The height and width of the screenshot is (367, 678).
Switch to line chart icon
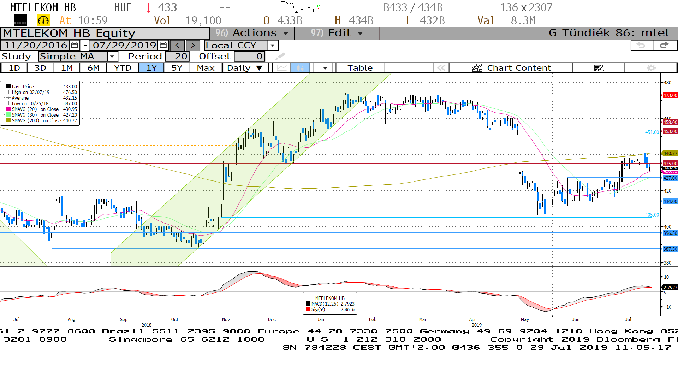281,68
